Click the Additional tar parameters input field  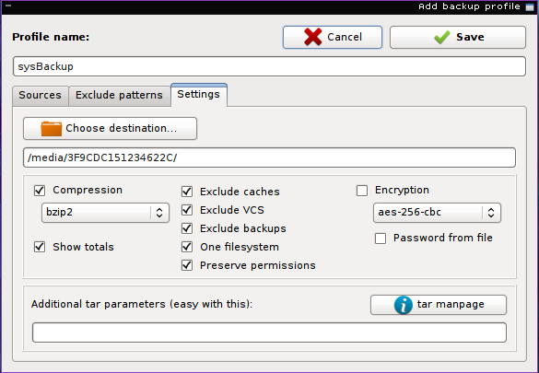pyautogui.click(x=269, y=332)
